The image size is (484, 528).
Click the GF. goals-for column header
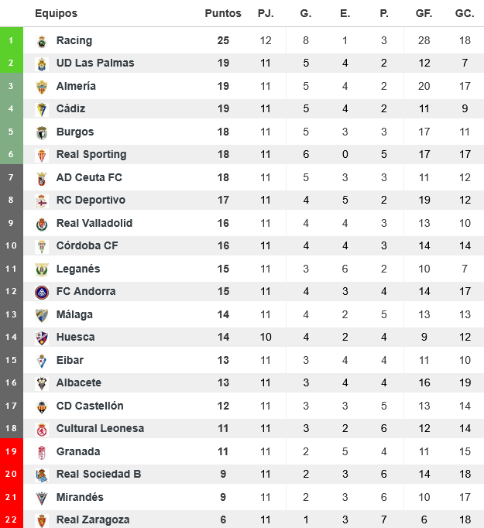pyautogui.click(x=424, y=13)
